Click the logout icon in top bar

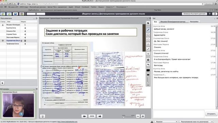coord(215,14)
